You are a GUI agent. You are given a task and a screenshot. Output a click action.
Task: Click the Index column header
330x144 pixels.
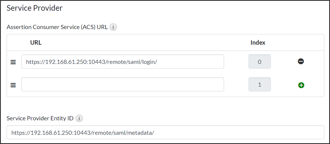click(x=258, y=43)
